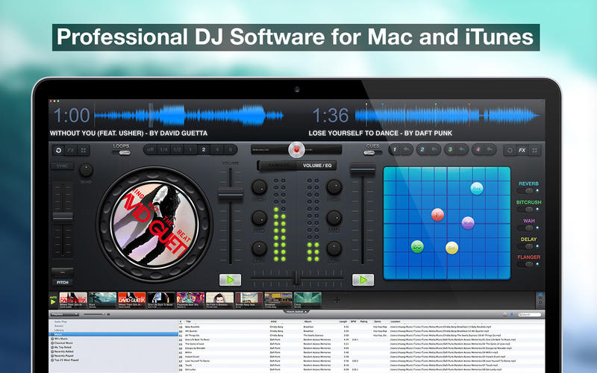
Task: Click the left deck pitch slider handle
Action: (63, 216)
